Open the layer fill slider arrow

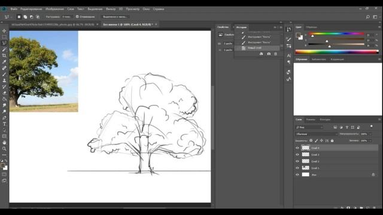point(370,141)
